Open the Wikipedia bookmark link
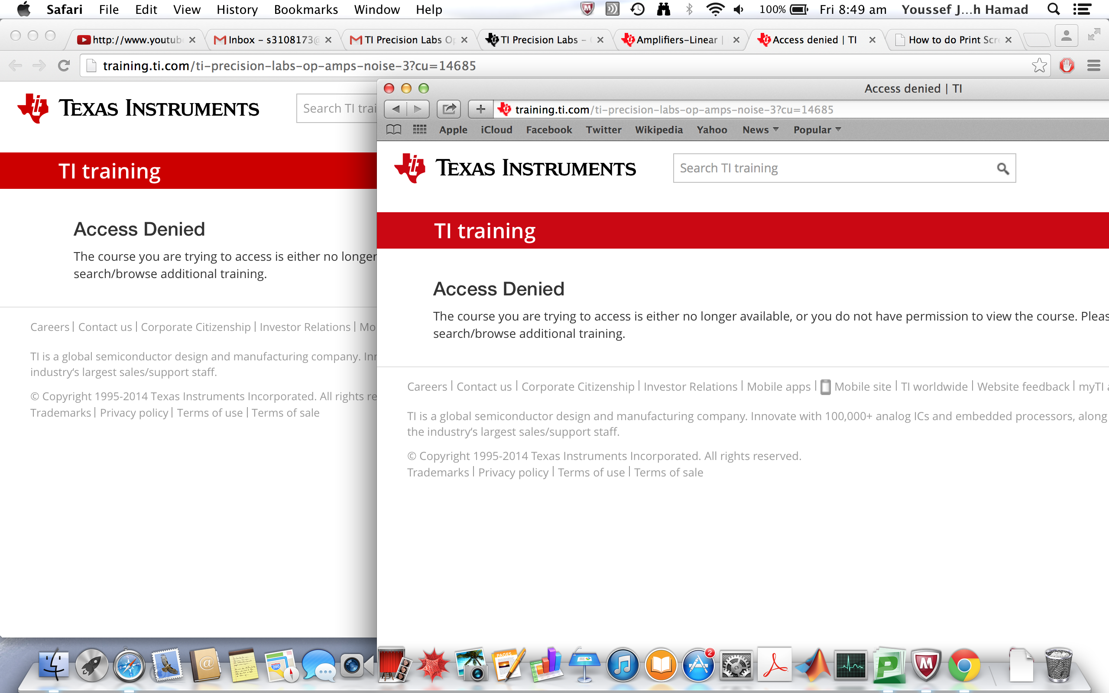Image resolution: width=1109 pixels, height=693 pixels. (658, 130)
